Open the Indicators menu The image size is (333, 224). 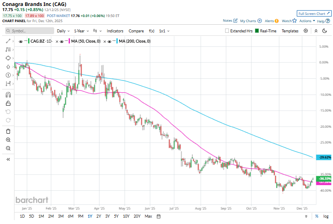click(115, 31)
